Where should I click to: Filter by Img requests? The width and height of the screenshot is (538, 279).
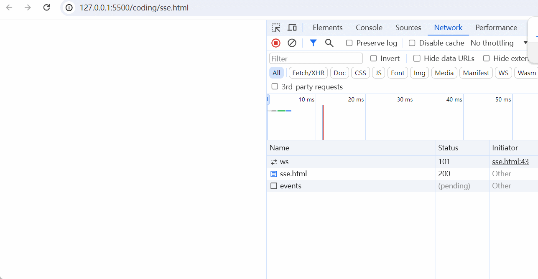pyautogui.click(x=420, y=73)
